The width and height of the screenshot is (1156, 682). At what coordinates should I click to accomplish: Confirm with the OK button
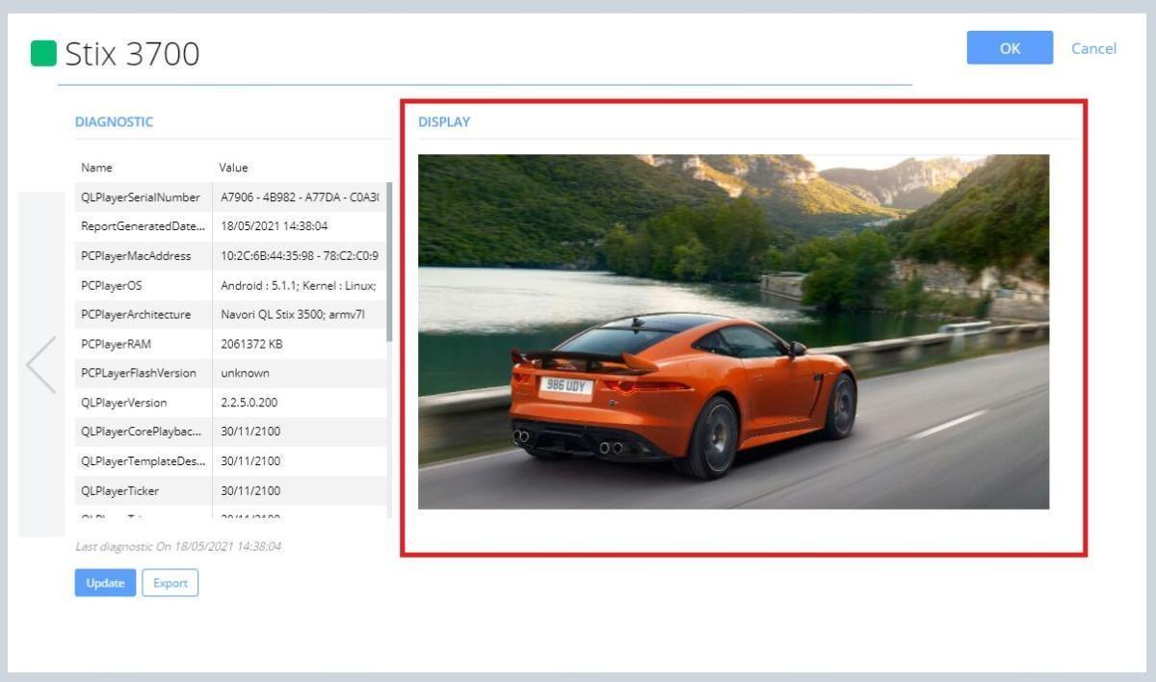(x=1010, y=48)
